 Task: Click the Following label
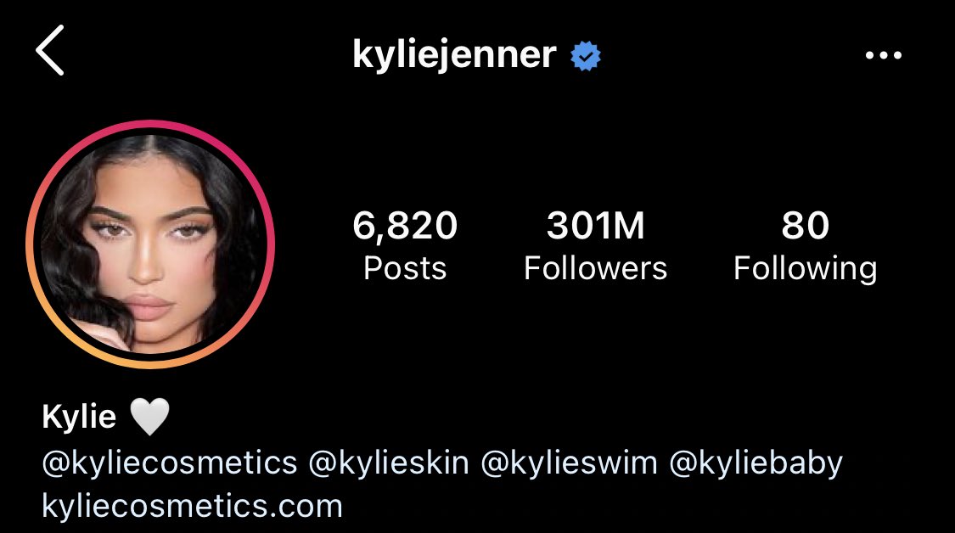pyautogui.click(x=806, y=269)
